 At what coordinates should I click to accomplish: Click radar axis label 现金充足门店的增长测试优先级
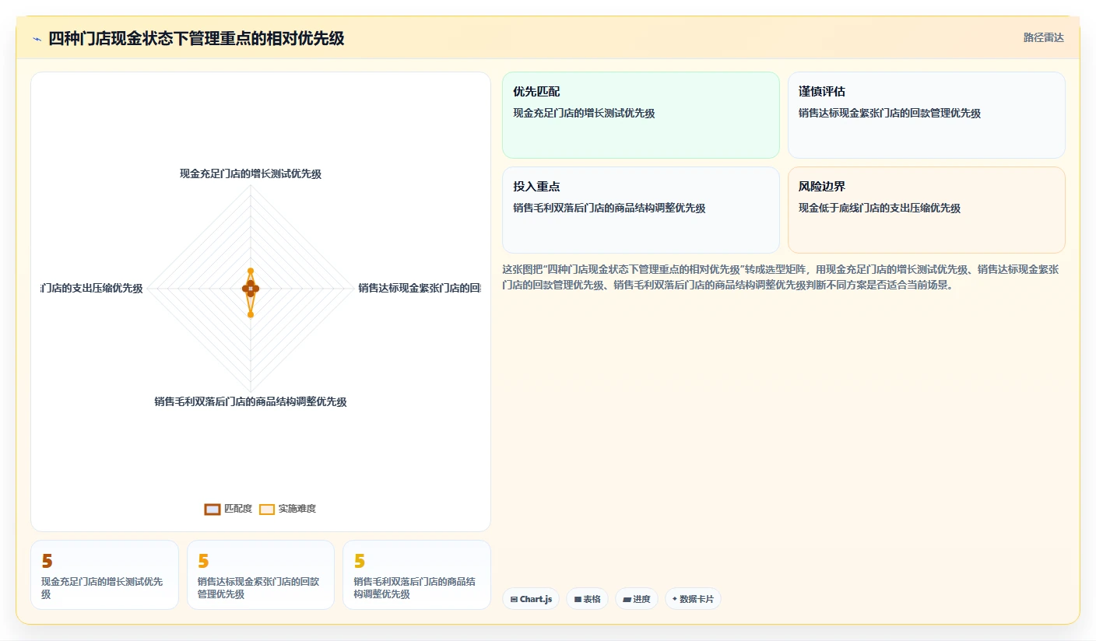click(x=251, y=174)
